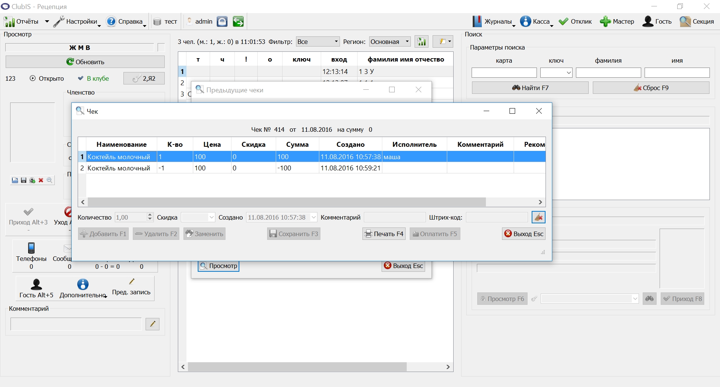The image size is (720, 387).
Task: Click the green switch-user arrows icon
Action: 238,22
